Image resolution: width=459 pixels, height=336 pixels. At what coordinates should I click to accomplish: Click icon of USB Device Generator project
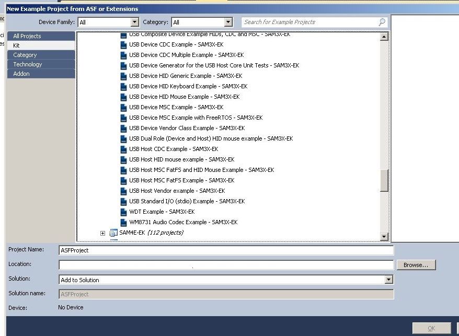(123, 66)
